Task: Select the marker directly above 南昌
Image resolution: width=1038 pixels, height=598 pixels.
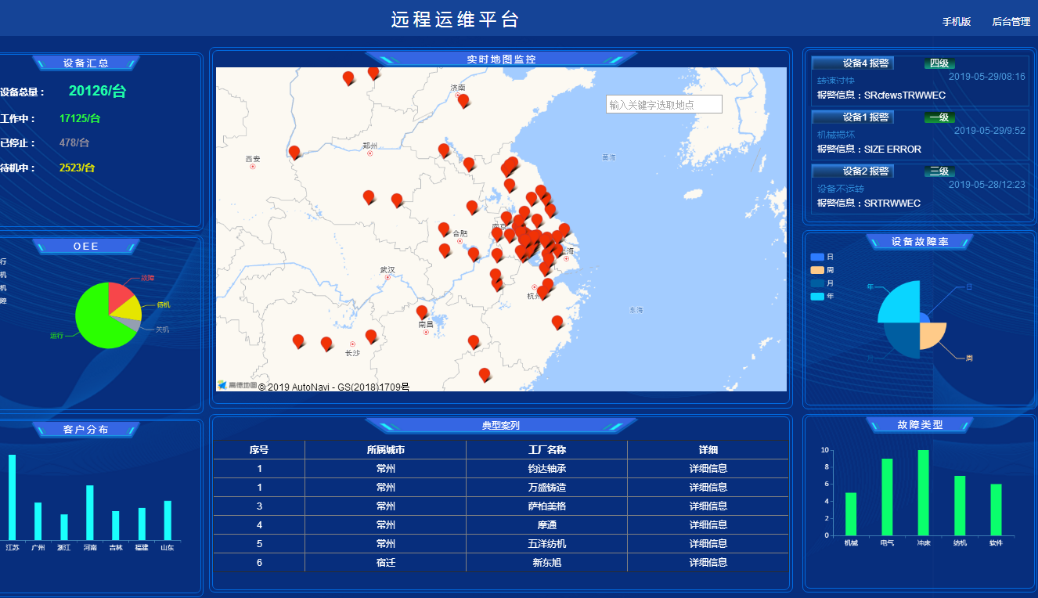Action: point(422,311)
